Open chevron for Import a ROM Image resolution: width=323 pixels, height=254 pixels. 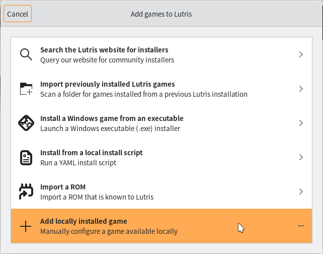(x=301, y=192)
